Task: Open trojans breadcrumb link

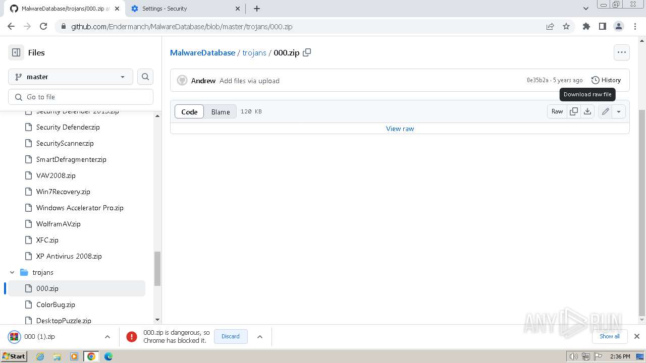Action: click(254, 52)
